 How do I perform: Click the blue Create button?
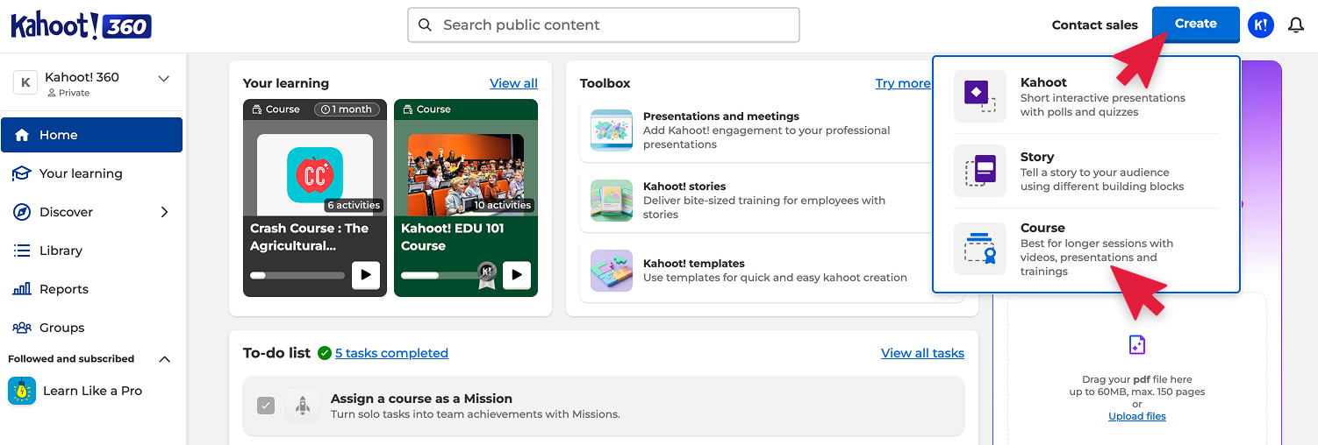[x=1195, y=25]
